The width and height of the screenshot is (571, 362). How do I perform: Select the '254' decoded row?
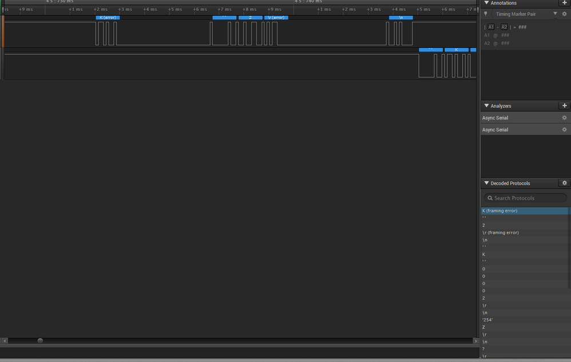click(525, 320)
